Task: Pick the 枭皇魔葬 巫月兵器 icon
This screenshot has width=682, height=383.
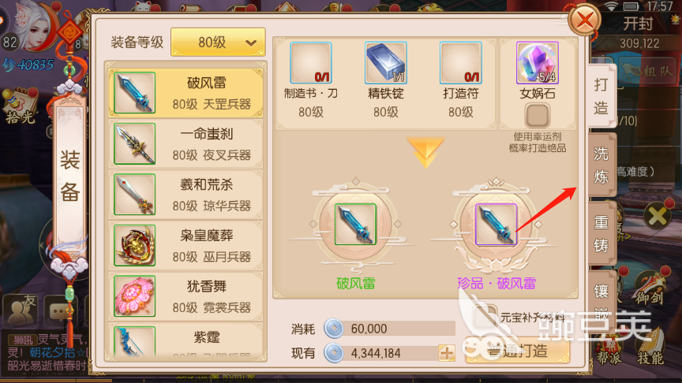Action: click(135, 245)
